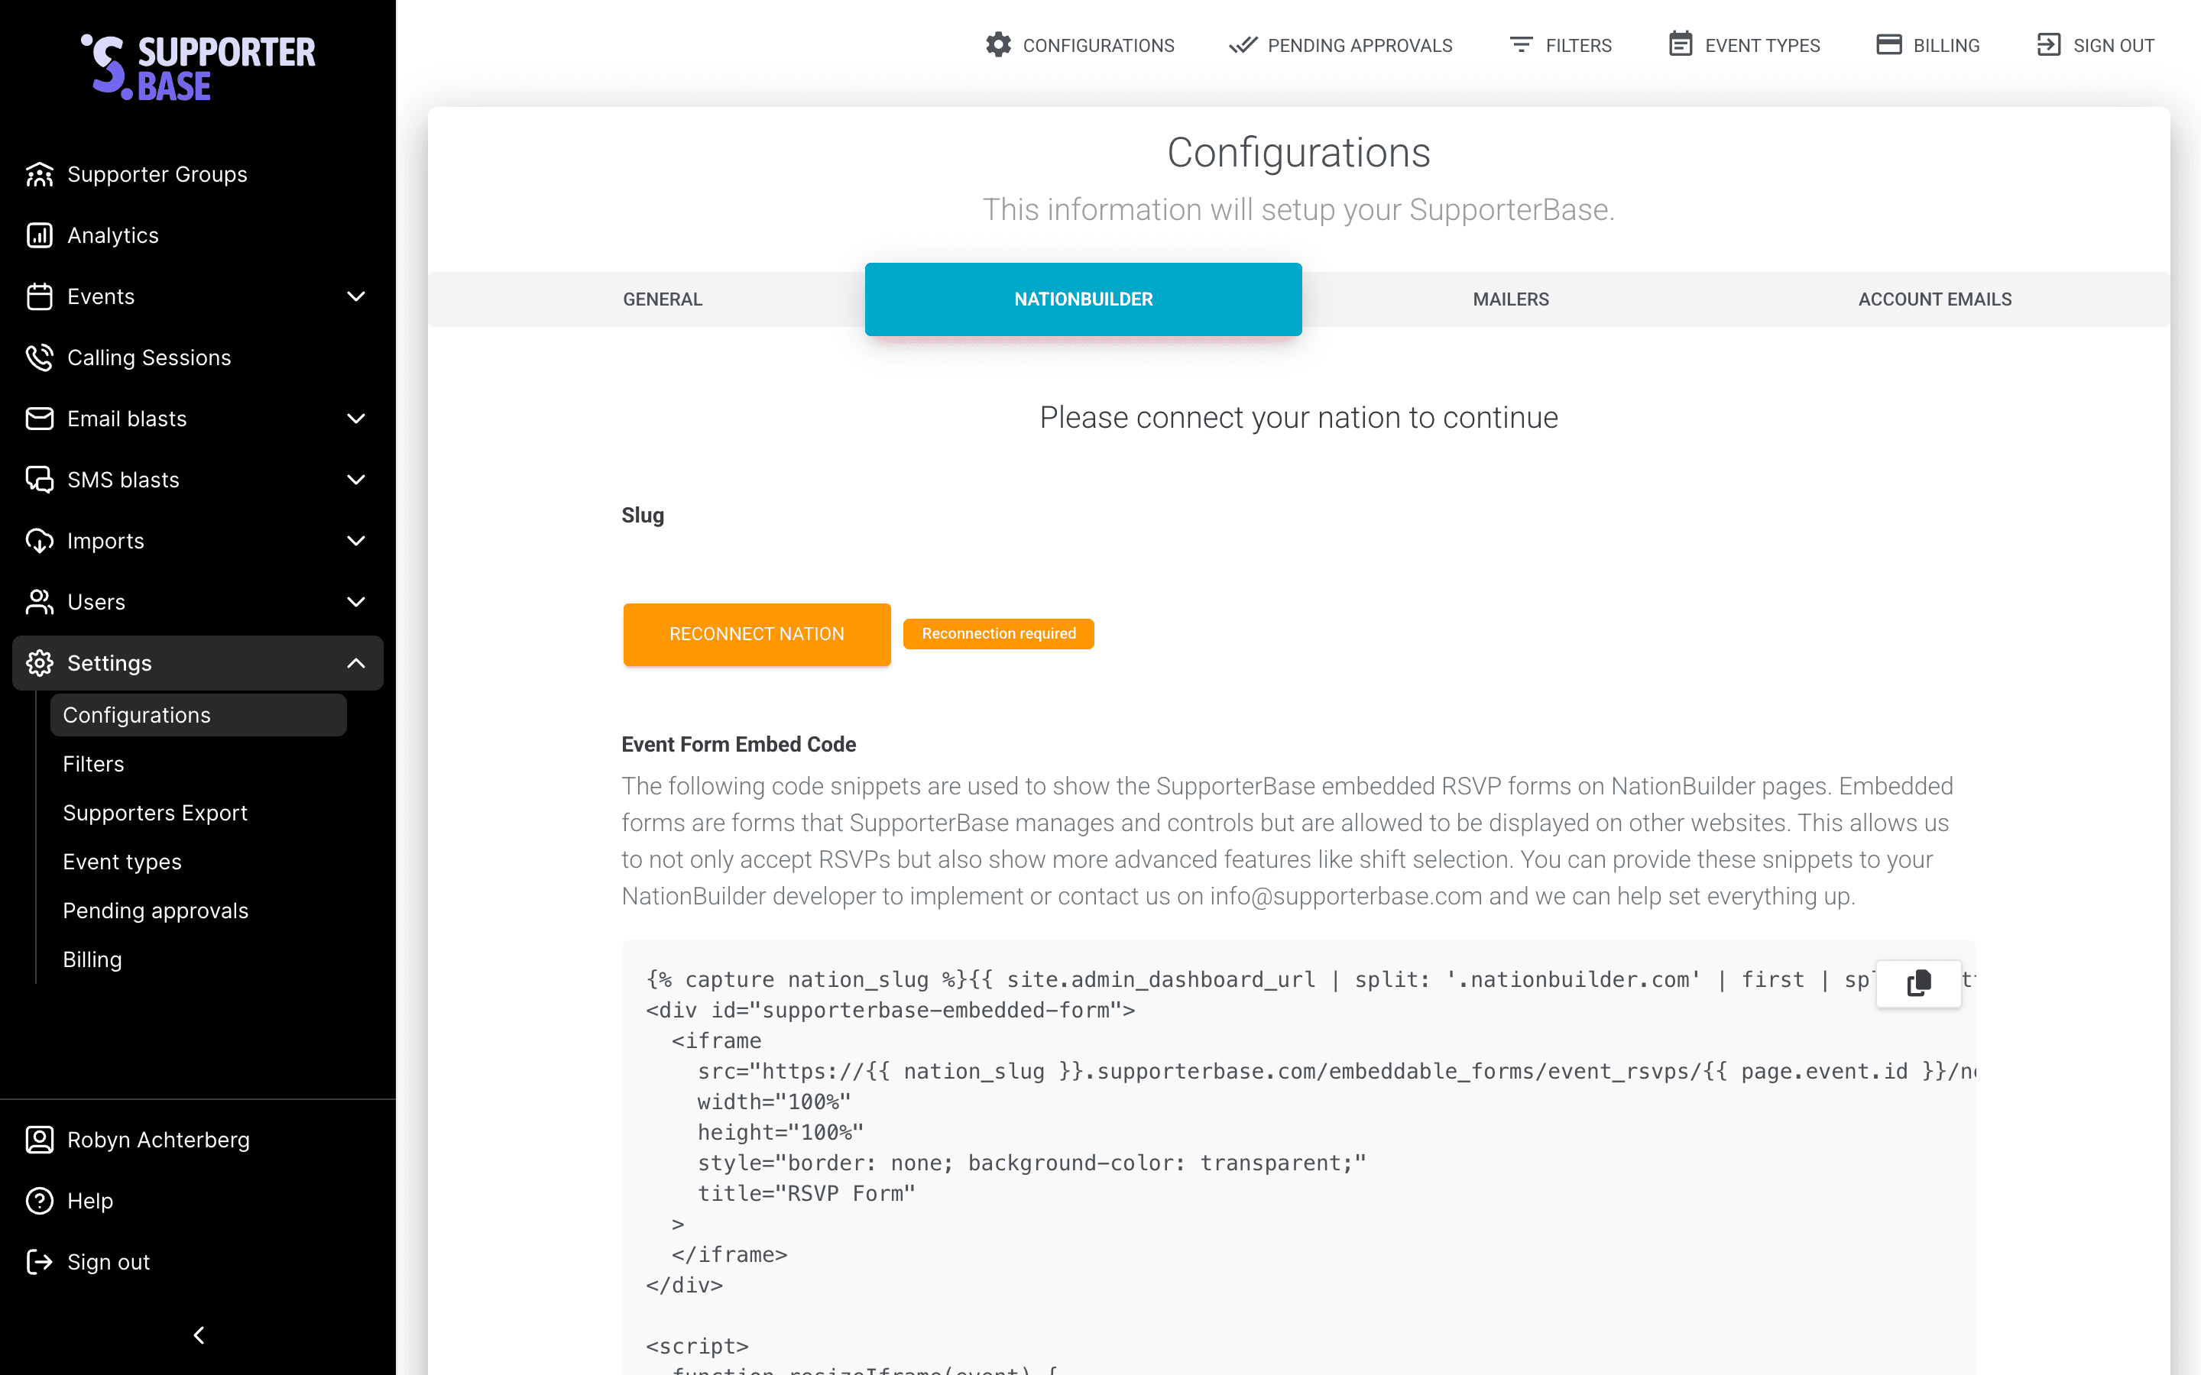The height and width of the screenshot is (1375, 2201).
Task: Click the Email blasts menu label
Action: [x=128, y=419]
